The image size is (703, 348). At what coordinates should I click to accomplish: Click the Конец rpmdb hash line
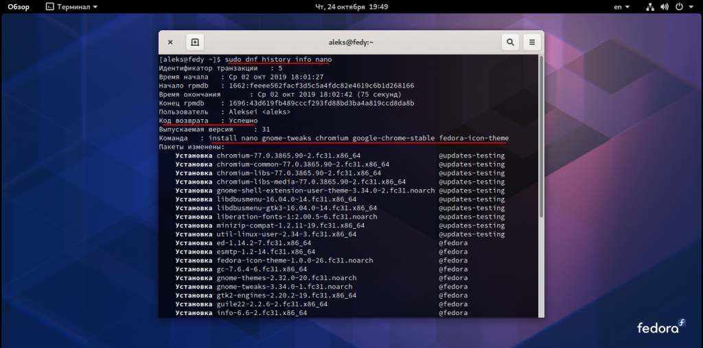click(286, 103)
